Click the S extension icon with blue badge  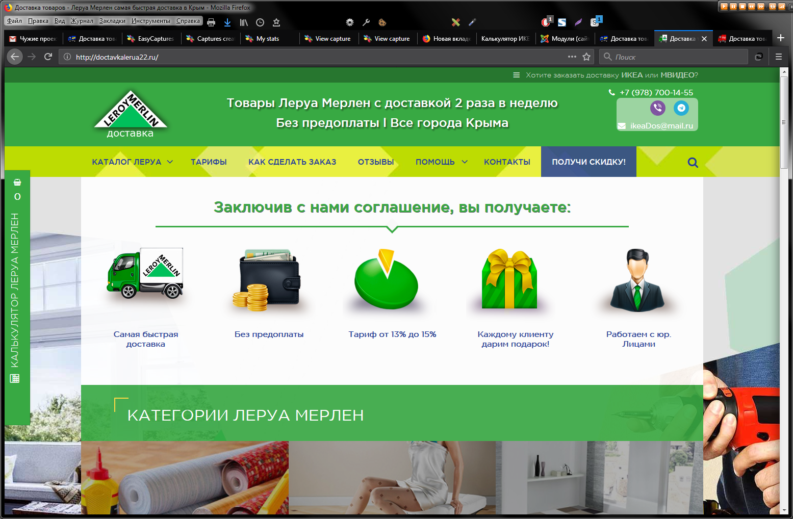(596, 21)
